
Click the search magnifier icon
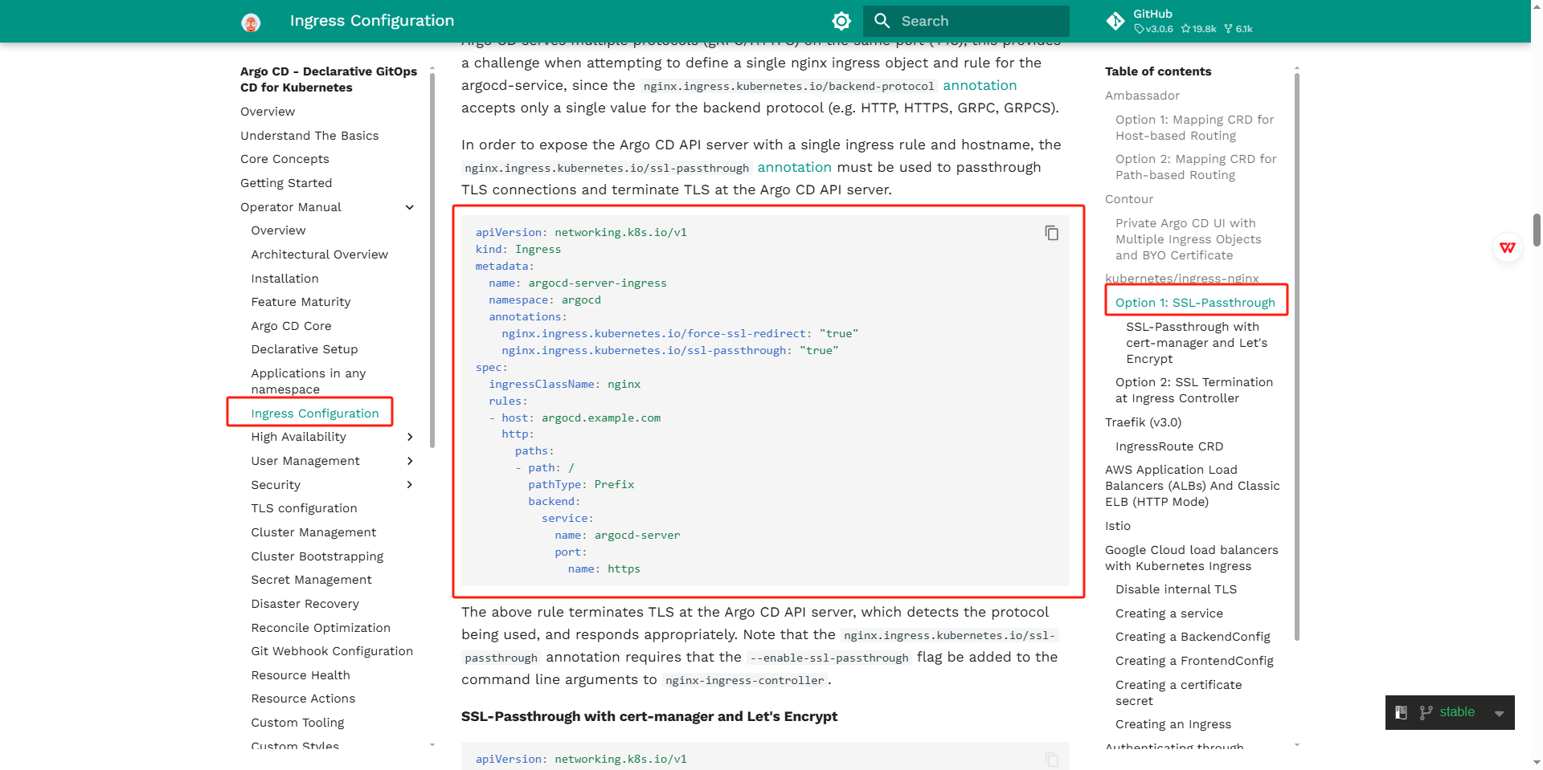(882, 21)
